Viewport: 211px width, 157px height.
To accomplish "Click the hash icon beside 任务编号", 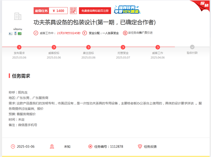I will click(x=90, y=146).
